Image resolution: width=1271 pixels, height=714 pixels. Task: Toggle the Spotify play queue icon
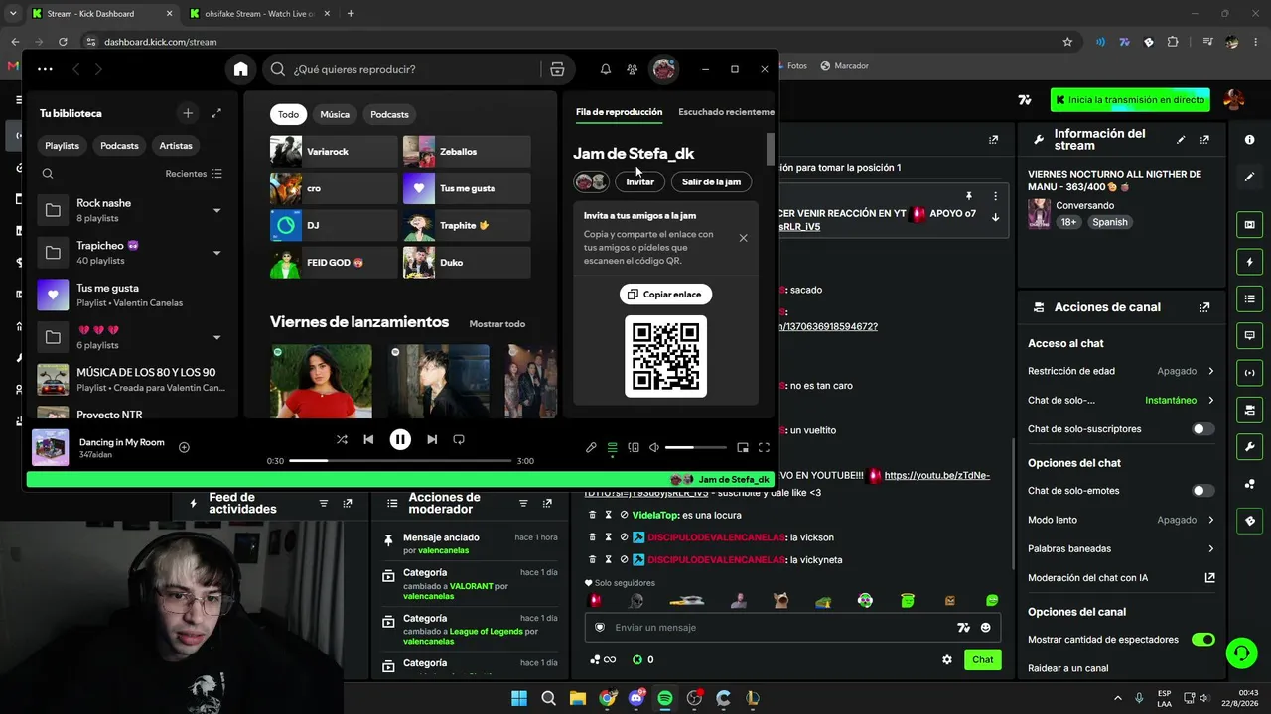pyautogui.click(x=613, y=448)
